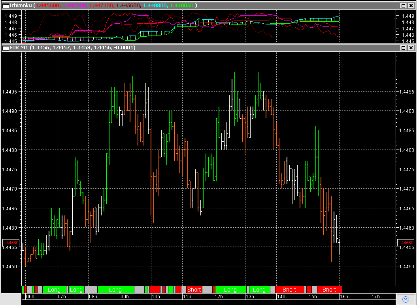The width and height of the screenshot is (417, 305).
Task: Click the 13h label on the time axis
Action: tap(249, 297)
